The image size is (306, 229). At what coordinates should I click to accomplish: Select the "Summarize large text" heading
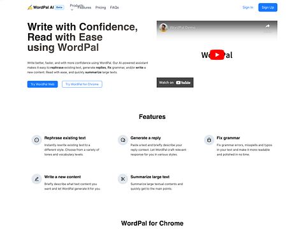click(150, 177)
